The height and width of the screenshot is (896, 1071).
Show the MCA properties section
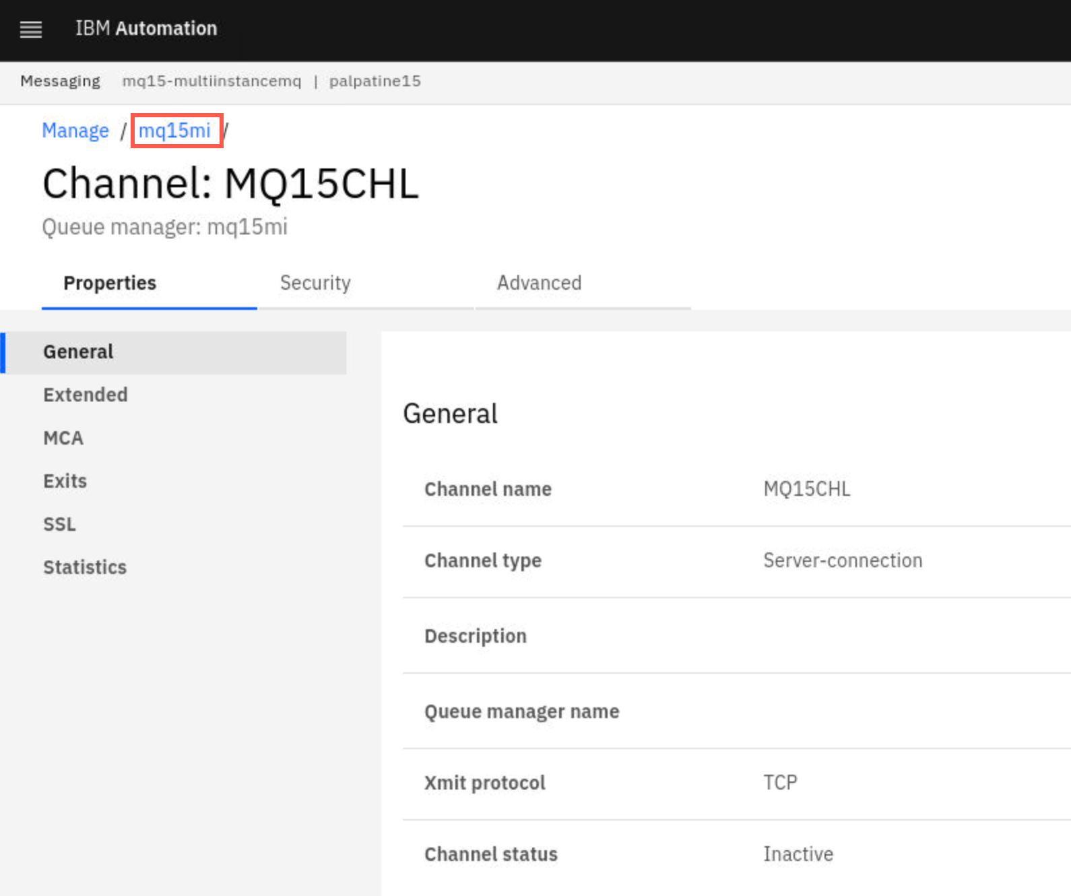pyautogui.click(x=63, y=438)
